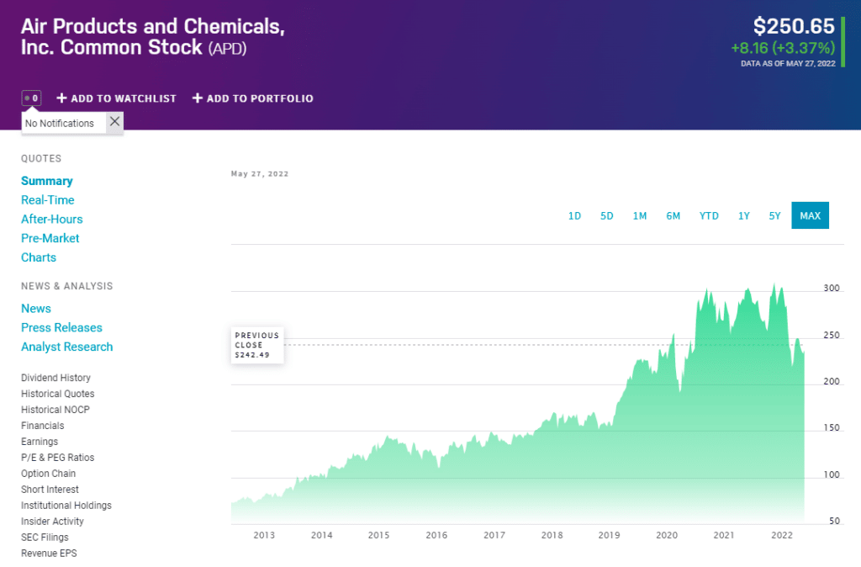This screenshot has width=861, height=567.
Task: Open the Charts link
Action: coord(39,257)
